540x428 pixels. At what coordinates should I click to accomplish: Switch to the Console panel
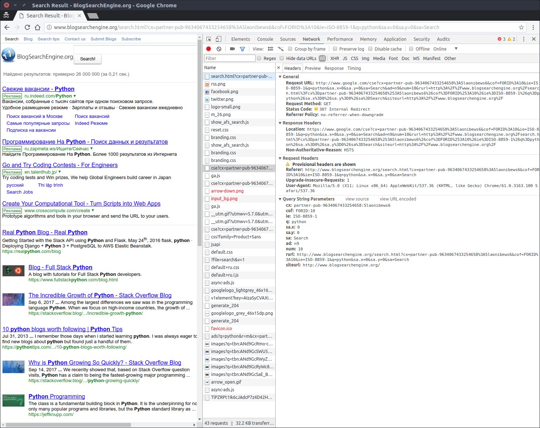(265, 39)
